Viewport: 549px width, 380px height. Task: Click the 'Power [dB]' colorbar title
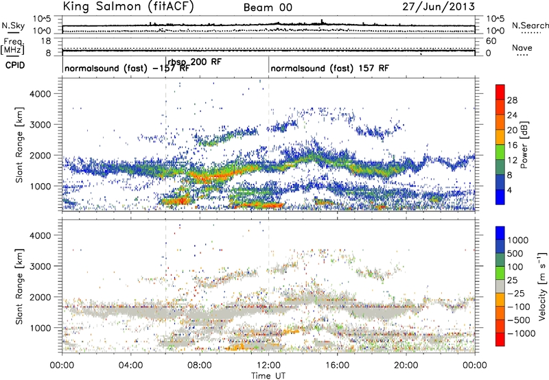click(524, 145)
